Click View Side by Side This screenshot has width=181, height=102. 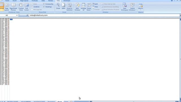(x=109, y=4)
